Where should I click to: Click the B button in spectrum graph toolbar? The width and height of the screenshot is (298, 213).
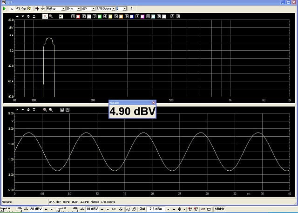[x=177, y=16]
